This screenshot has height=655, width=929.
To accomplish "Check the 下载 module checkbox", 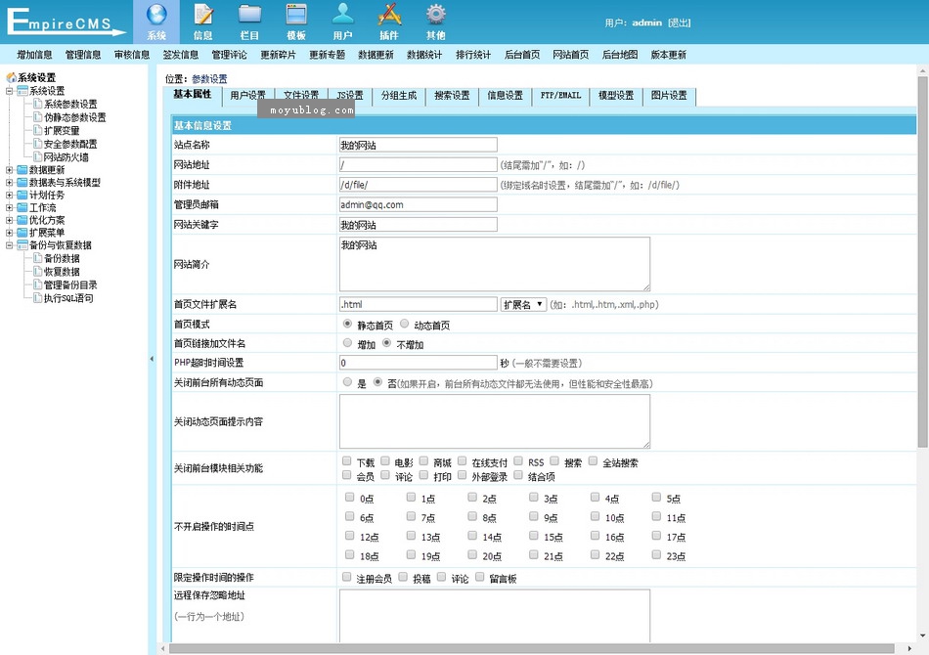I will tap(346, 460).
